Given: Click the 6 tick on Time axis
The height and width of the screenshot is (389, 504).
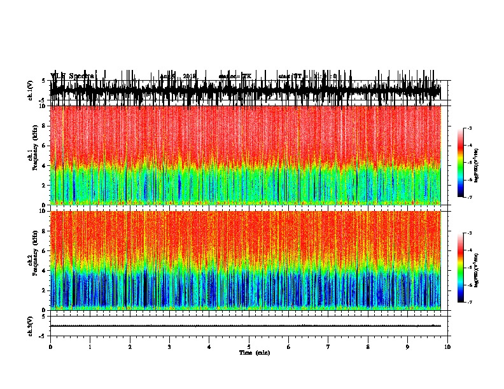Looking at the screenshot, I should point(288,347).
